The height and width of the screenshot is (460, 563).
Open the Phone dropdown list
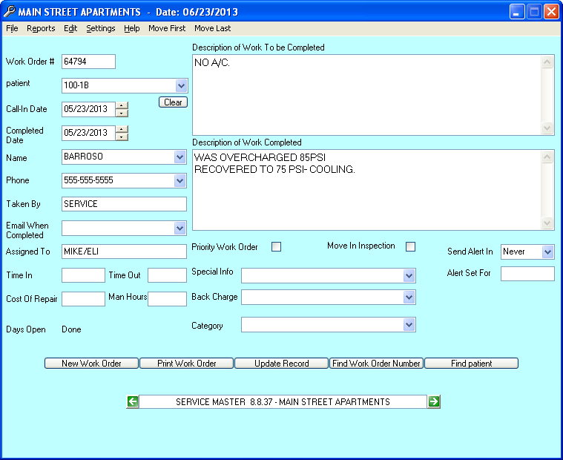click(x=180, y=180)
